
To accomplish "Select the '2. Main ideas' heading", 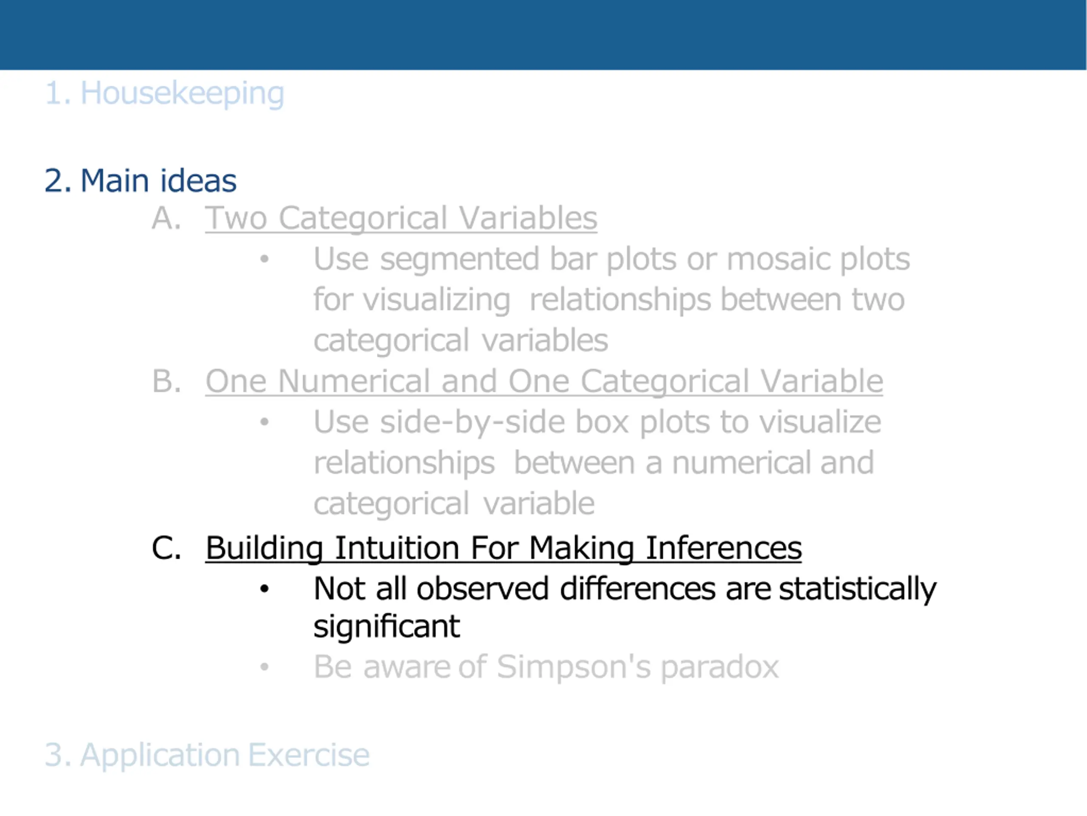I will [x=141, y=180].
